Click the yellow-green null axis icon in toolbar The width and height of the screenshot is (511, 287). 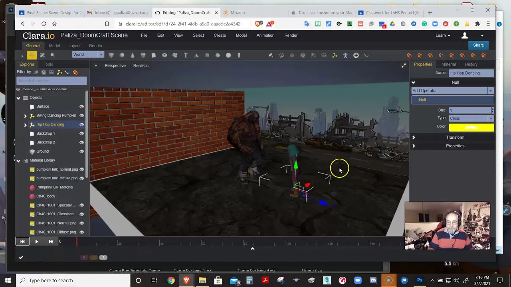pyautogui.click(x=335, y=55)
